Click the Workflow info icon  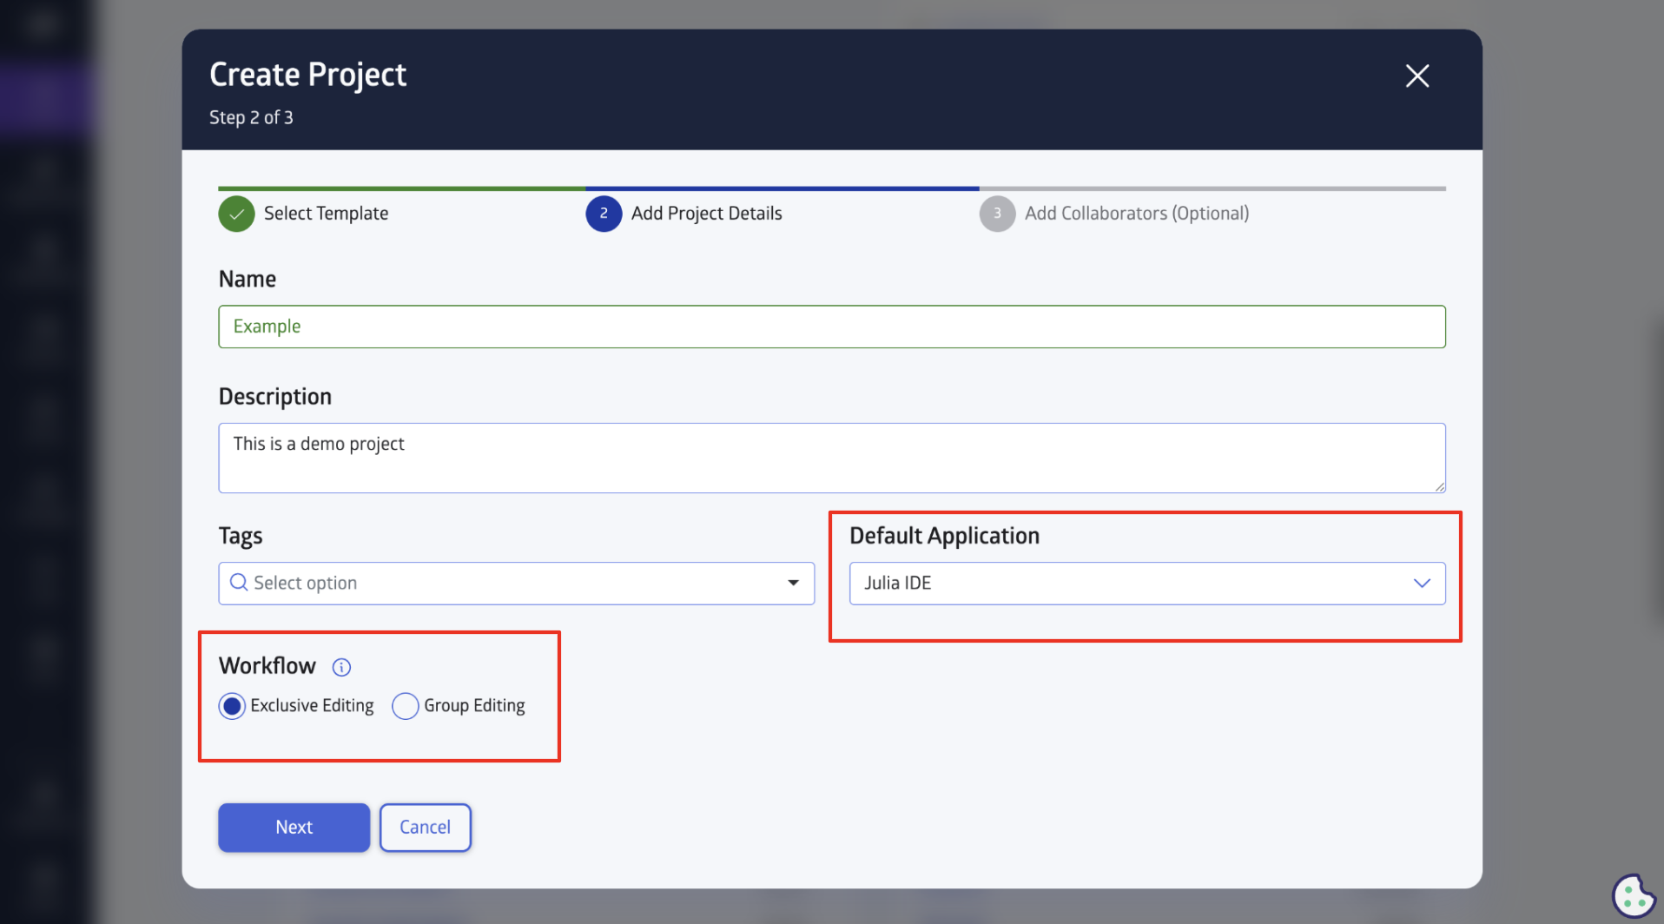341,667
